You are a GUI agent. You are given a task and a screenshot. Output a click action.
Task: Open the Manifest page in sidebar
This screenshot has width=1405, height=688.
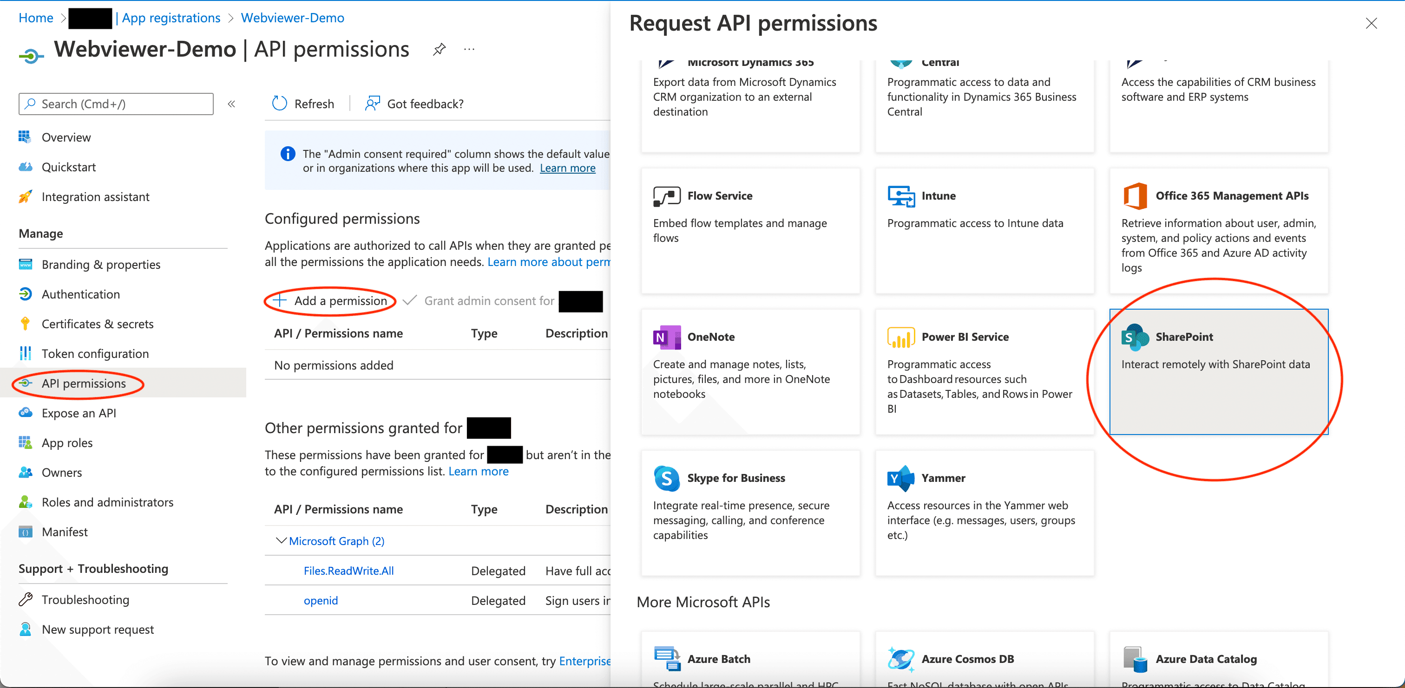[x=65, y=532]
